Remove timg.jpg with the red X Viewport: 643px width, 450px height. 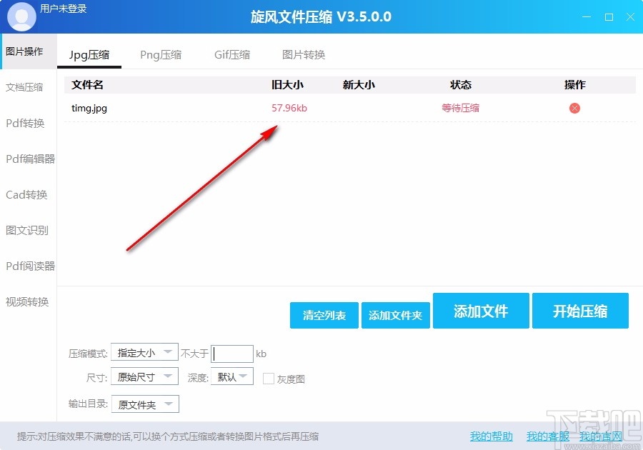[x=574, y=108]
